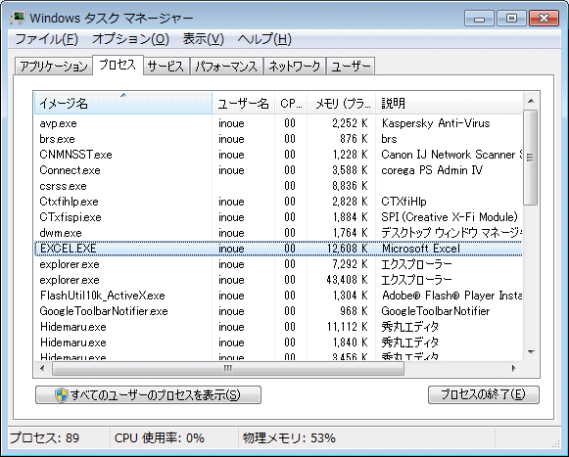The height and width of the screenshot is (457, 569).
Task: Select explorer.exe using 43,408 K
Action: coord(278,280)
